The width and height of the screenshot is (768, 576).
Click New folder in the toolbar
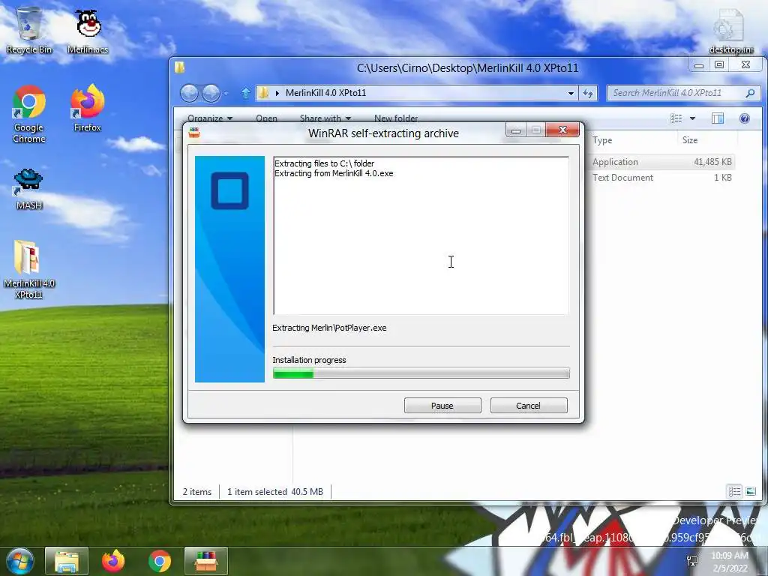pos(396,118)
